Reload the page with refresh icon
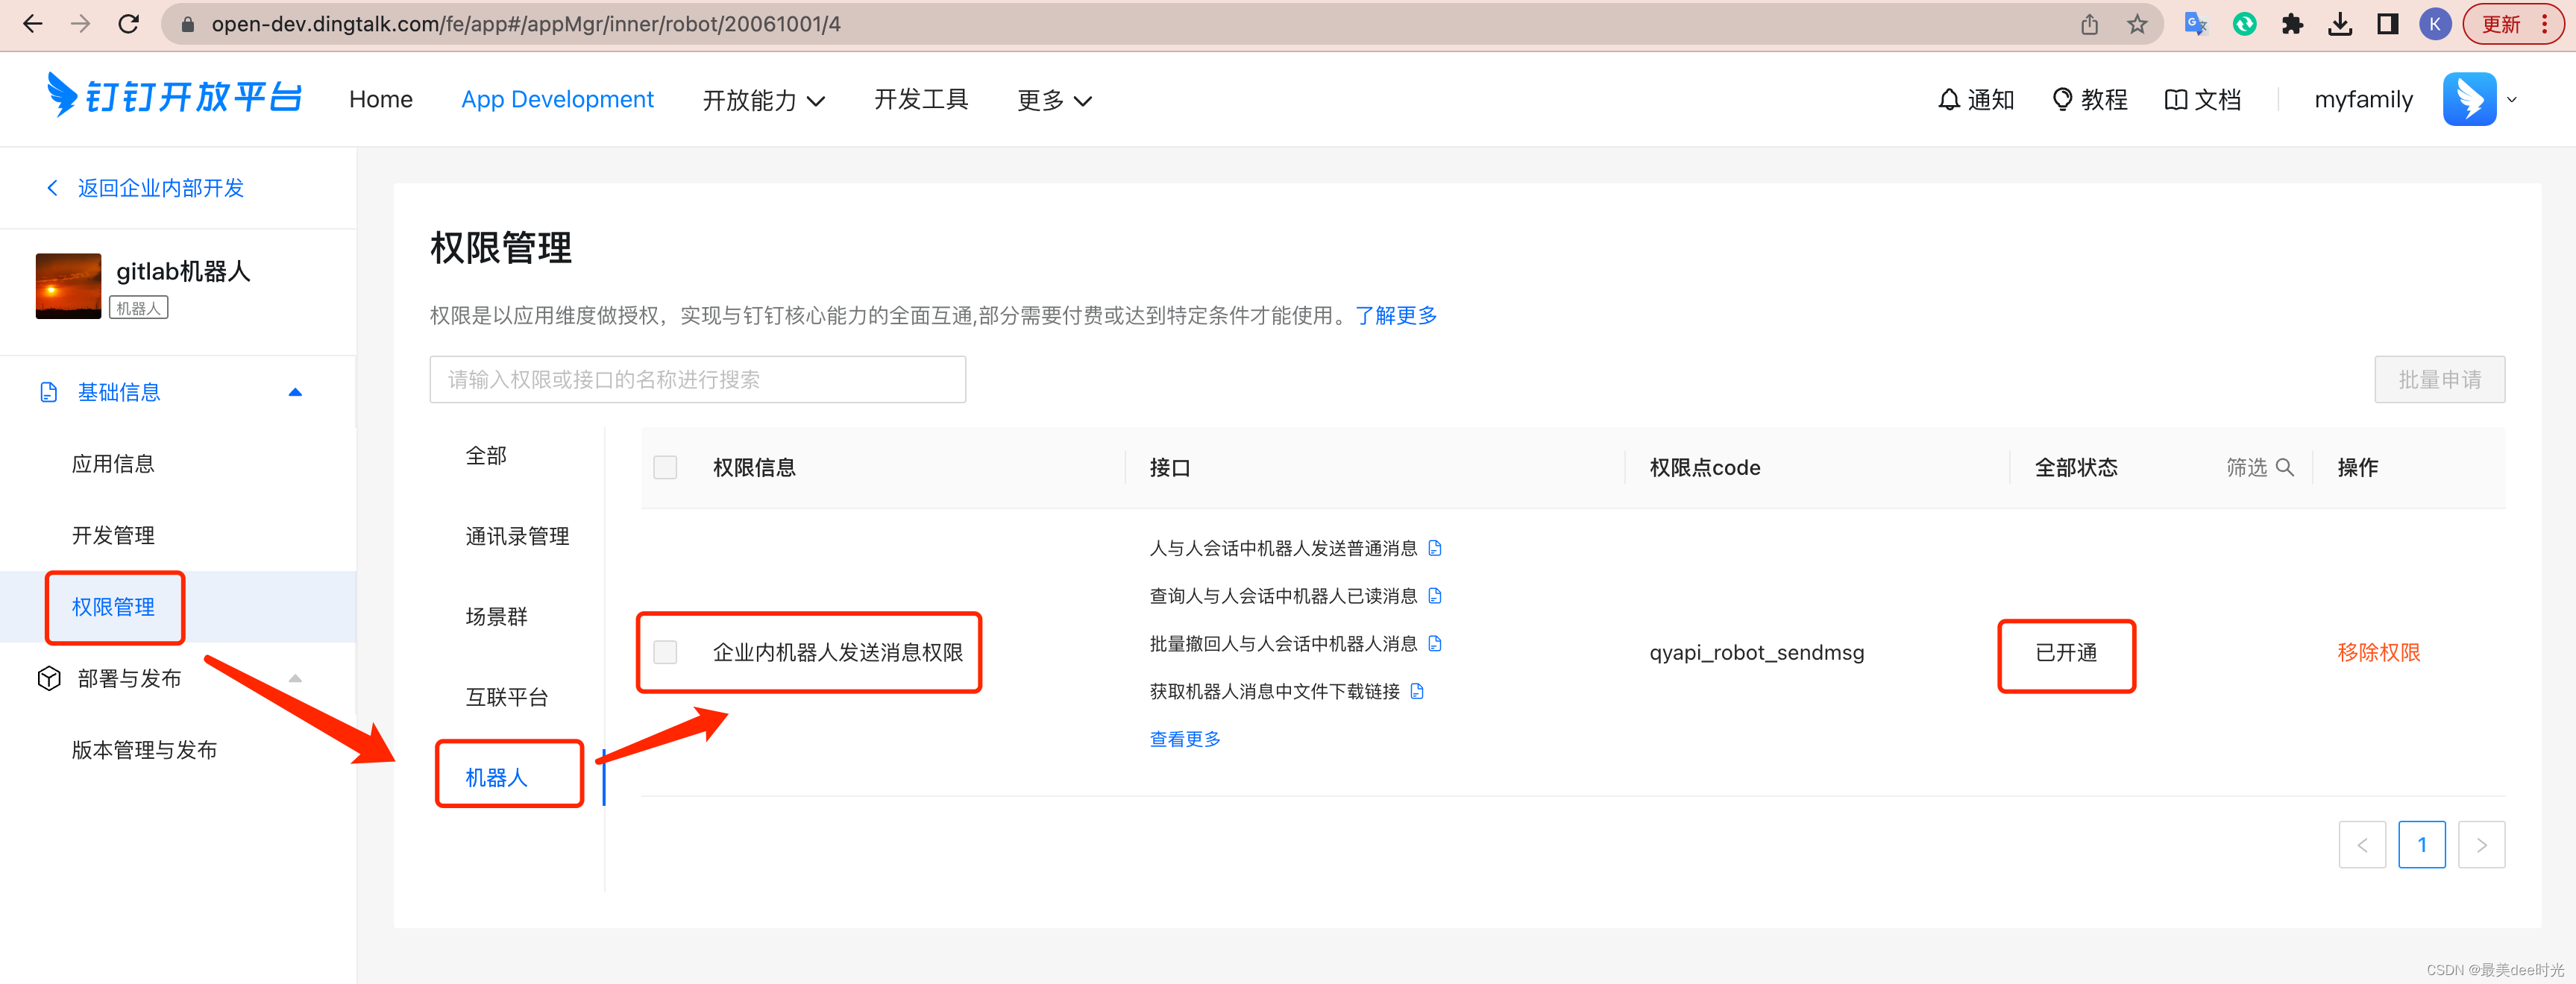Screen dimensions: 2576x984 click(128, 24)
